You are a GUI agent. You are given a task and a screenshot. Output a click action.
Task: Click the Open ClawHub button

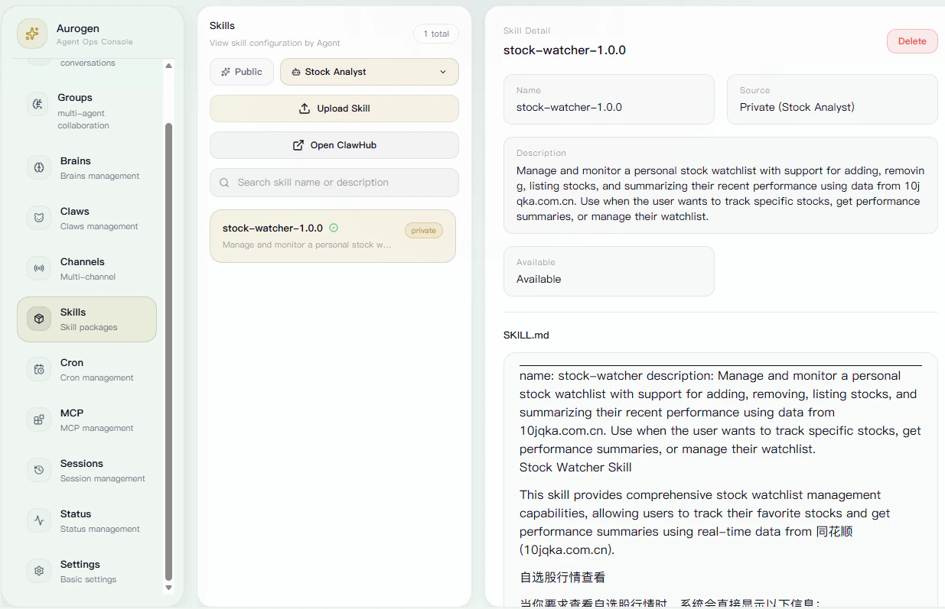tap(334, 145)
